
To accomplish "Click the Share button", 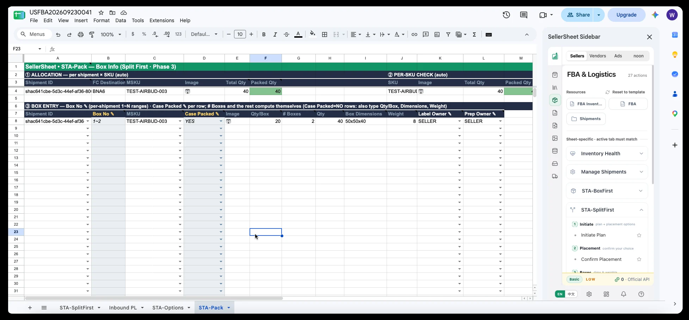I will (x=578, y=15).
